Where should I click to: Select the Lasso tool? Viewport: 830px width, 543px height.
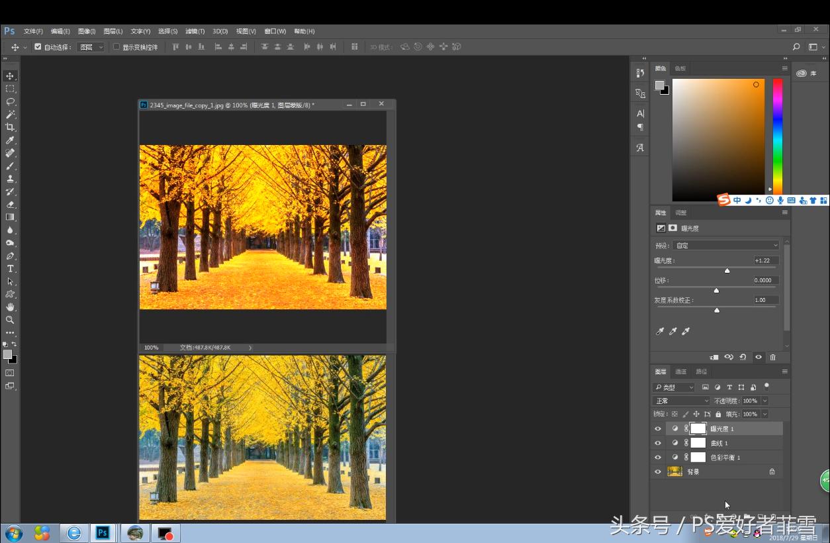[x=10, y=102]
